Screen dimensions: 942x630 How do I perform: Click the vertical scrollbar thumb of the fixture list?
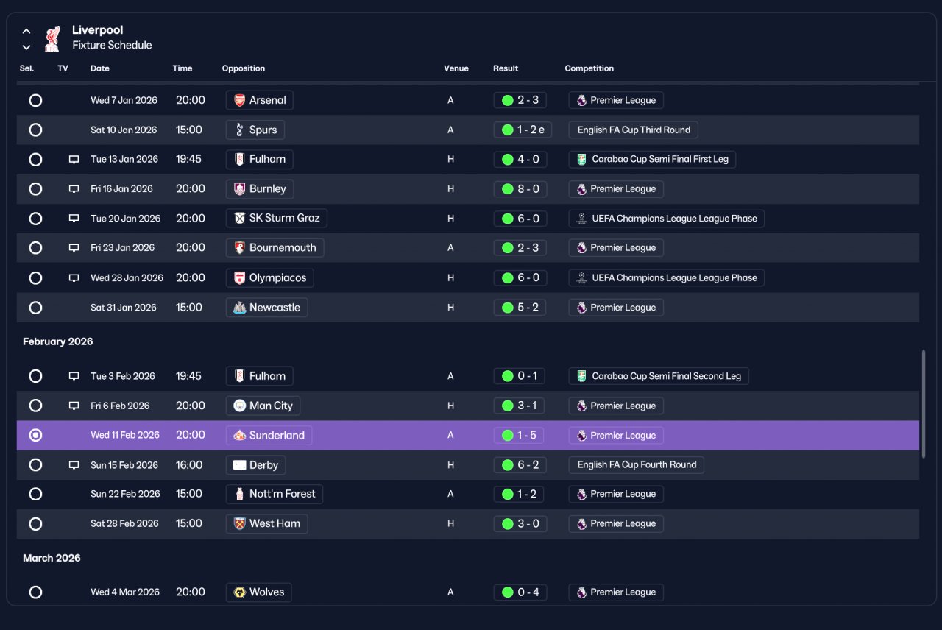click(x=923, y=405)
